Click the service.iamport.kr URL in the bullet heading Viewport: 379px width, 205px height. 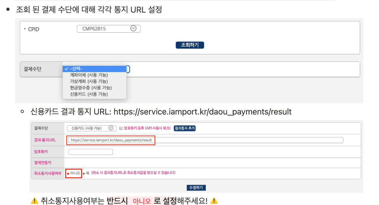pos(203,112)
